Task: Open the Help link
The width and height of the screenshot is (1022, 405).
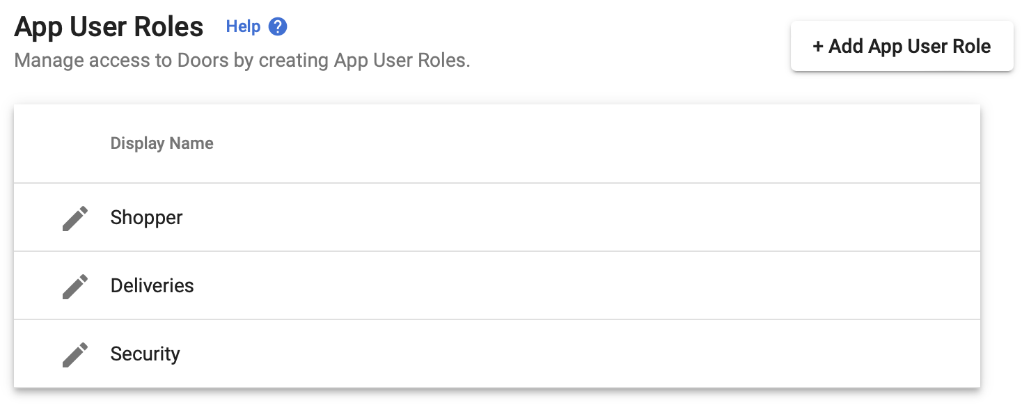Action: click(x=243, y=27)
